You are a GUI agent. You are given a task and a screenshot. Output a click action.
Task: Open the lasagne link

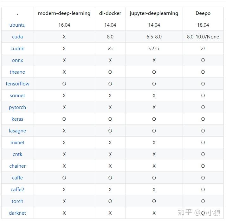tap(17, 131)
